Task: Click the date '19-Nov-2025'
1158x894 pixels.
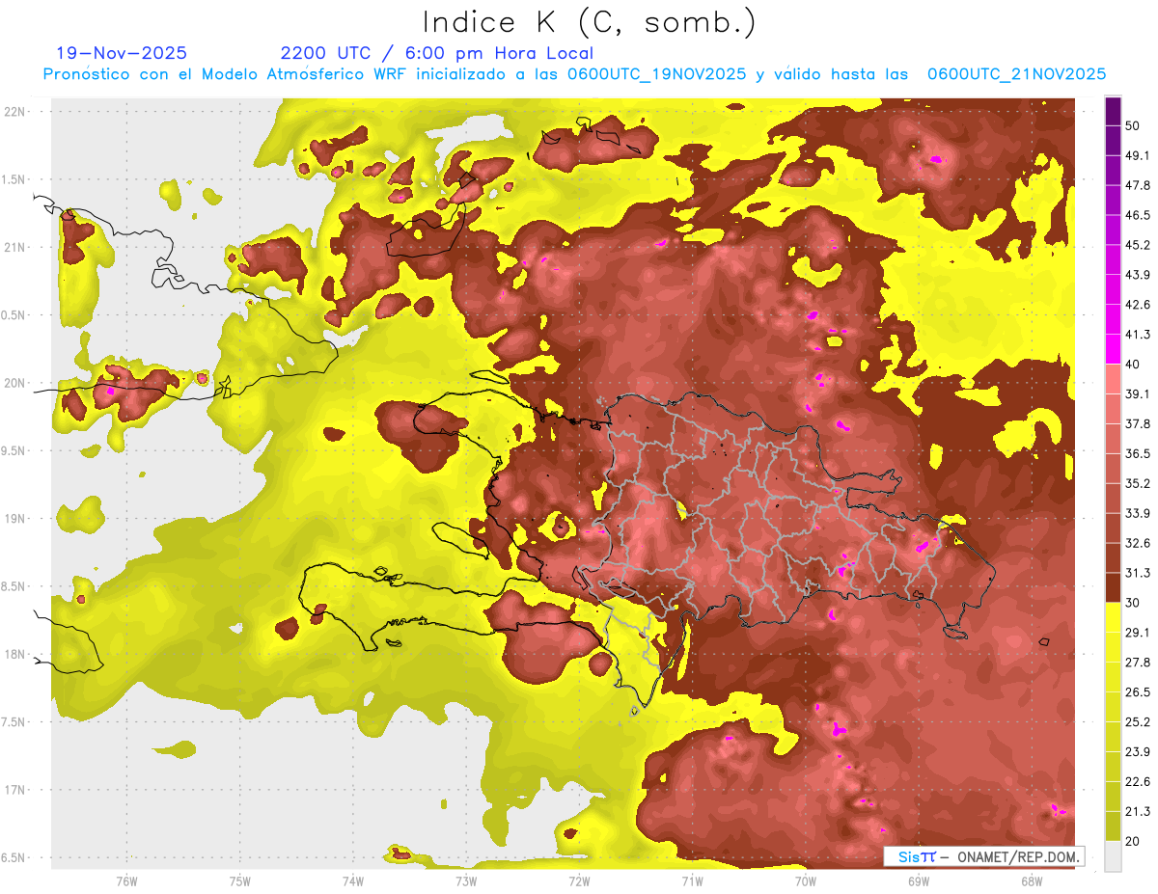Action: 122,53
